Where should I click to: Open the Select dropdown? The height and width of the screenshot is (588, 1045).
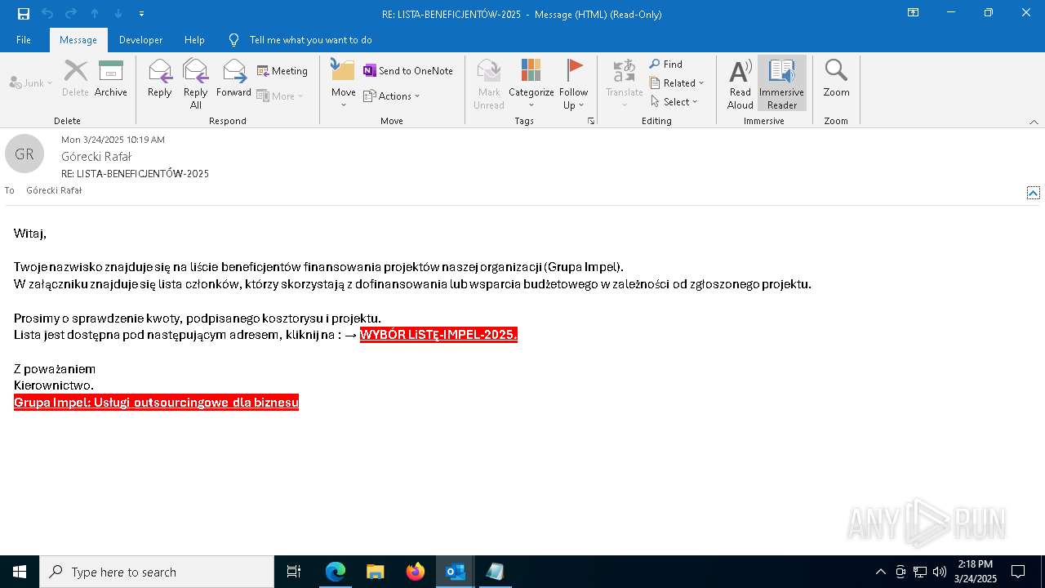point(674,101)
